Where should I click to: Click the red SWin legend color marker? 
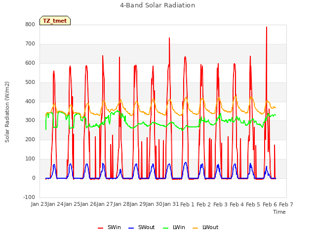(100, 228)
